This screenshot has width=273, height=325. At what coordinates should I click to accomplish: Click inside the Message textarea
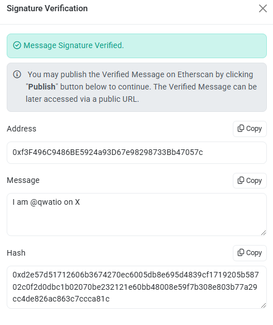(x=137, y=215)
